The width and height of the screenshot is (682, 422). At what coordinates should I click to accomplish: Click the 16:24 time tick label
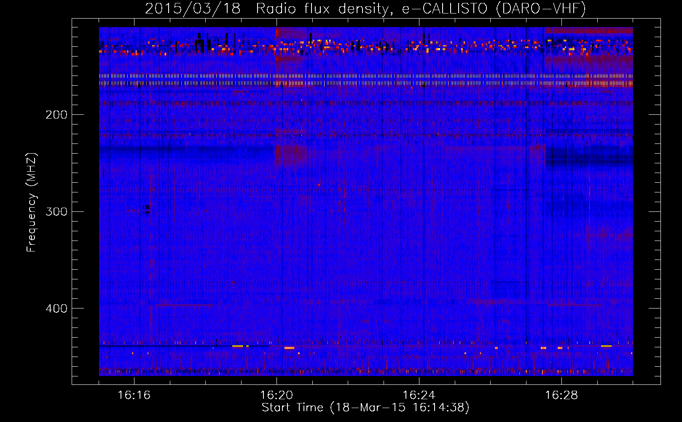419,395
